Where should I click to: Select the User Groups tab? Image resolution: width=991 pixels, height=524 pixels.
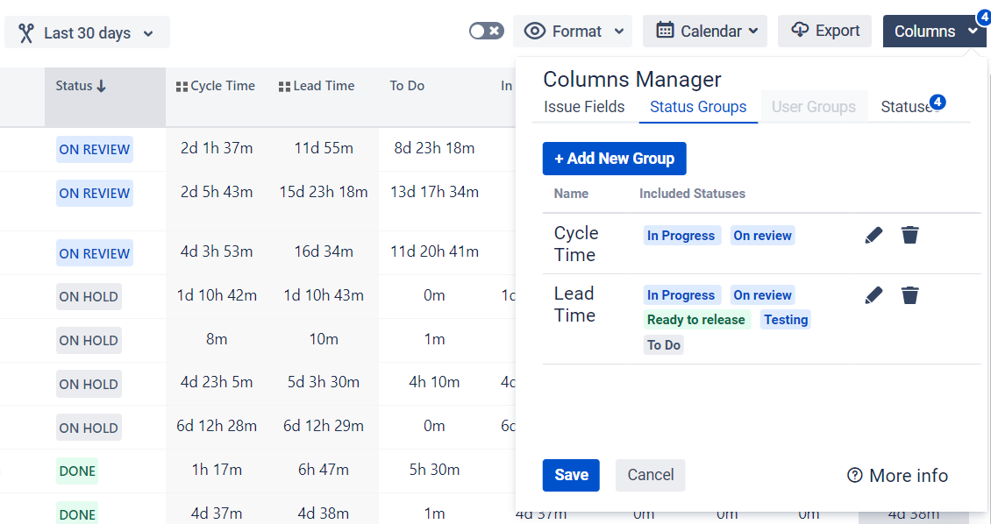(813, 106)
